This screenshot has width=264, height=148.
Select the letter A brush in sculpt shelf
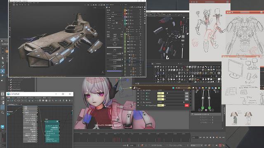(203, 67)
